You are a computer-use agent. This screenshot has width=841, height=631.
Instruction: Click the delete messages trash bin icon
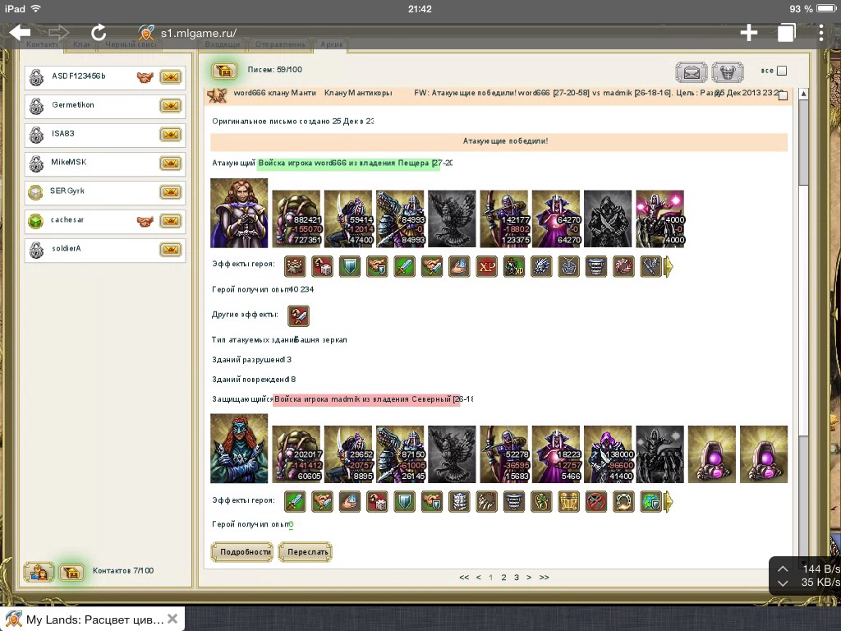coord(727,72)
